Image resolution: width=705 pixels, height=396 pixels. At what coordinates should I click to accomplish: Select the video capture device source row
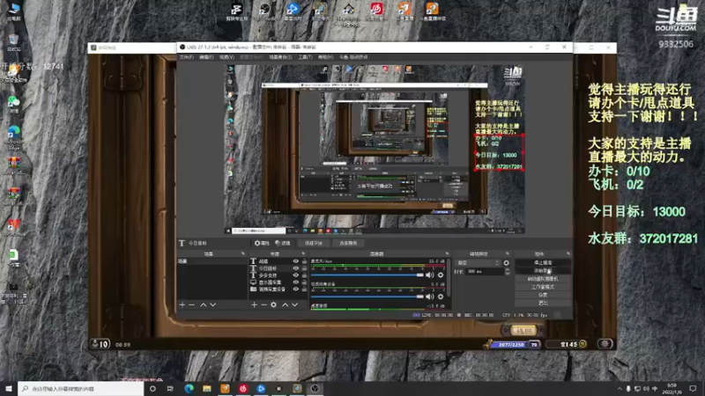(x=278, y=290)
